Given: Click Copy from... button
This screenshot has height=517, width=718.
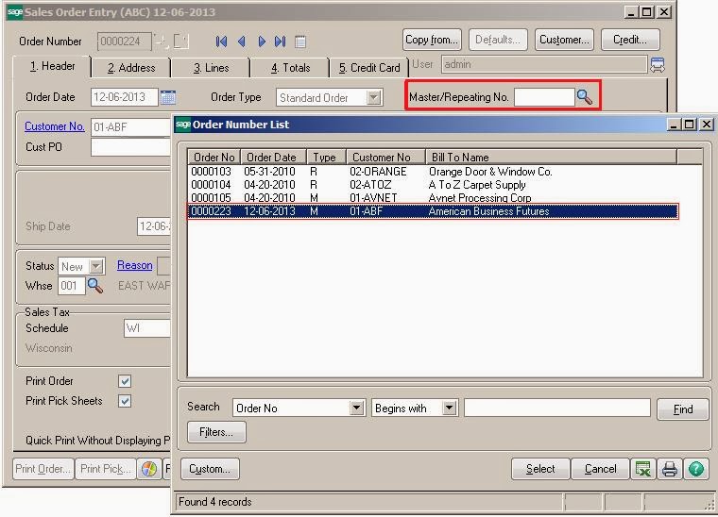Looking at the screenshot, I should tap(432, 40).
